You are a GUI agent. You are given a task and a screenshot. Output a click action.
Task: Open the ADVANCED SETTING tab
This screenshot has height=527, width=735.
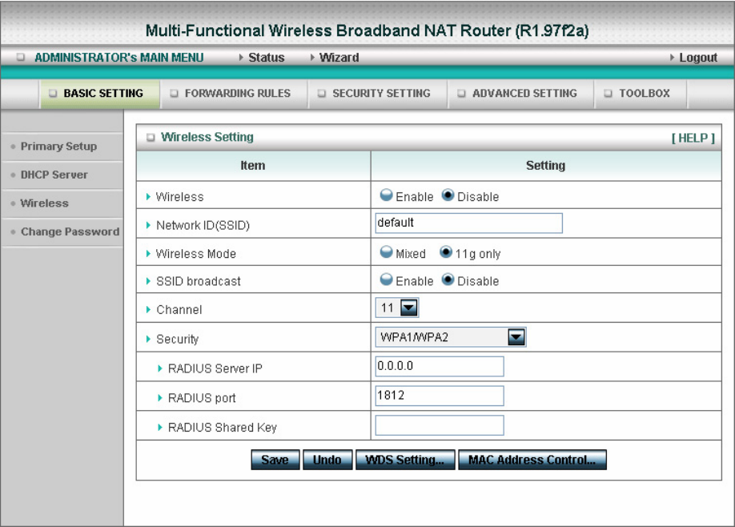click(x=520, y=94)
